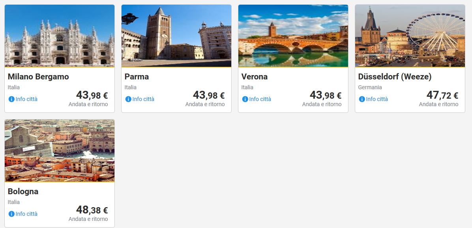Select the Verona bridge photo

[x=293, y=36]
